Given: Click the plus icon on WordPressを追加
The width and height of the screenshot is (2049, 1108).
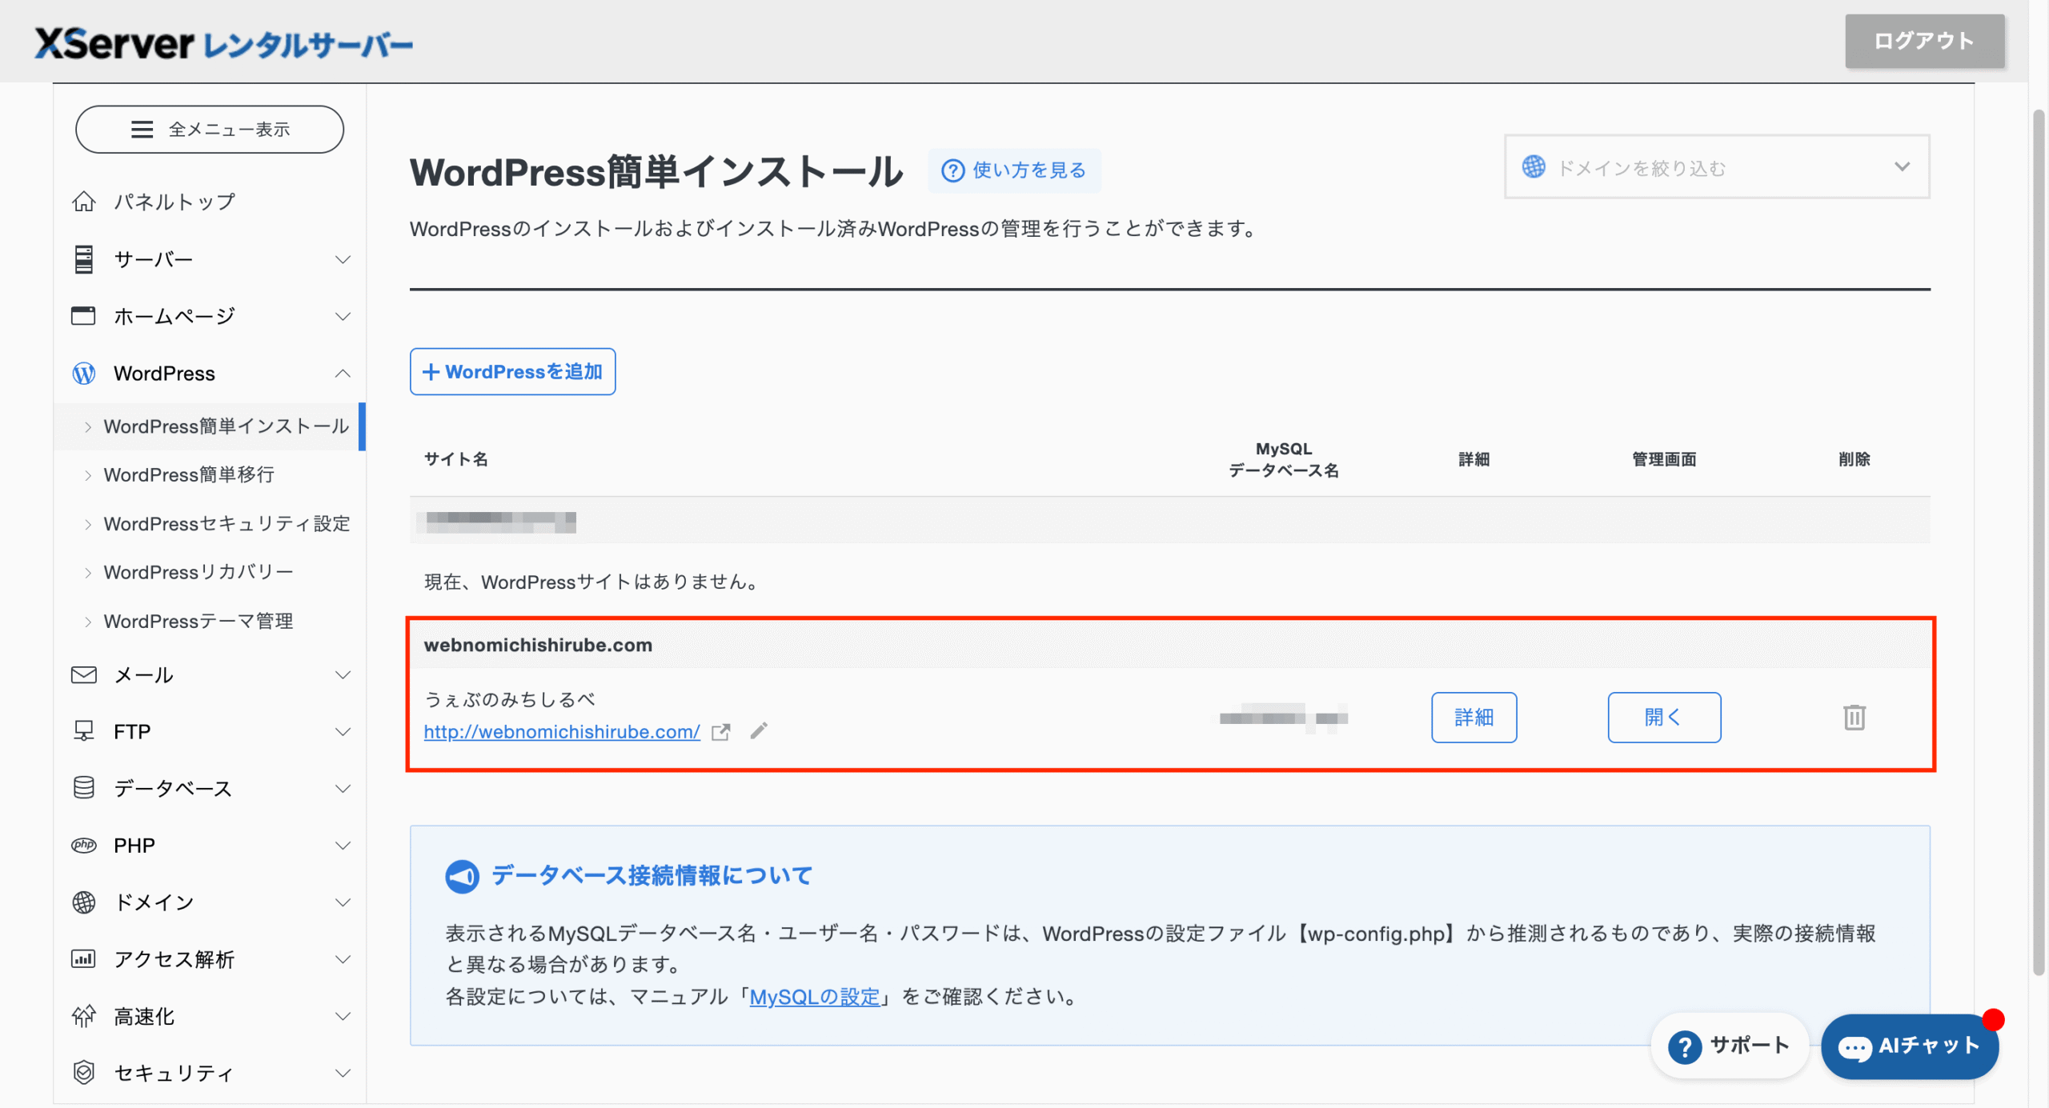Looking at the screenshot, I should point(431,372).
